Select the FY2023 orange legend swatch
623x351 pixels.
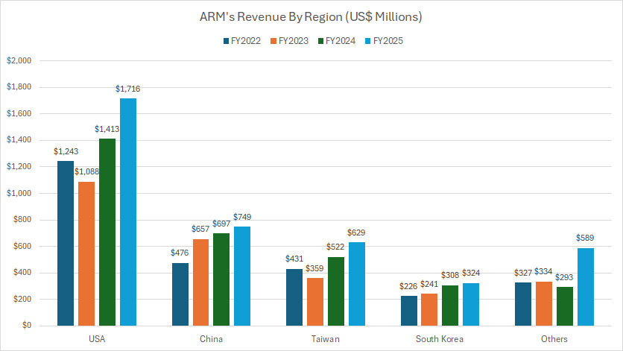pyautogui.click(x=273, y=41)
